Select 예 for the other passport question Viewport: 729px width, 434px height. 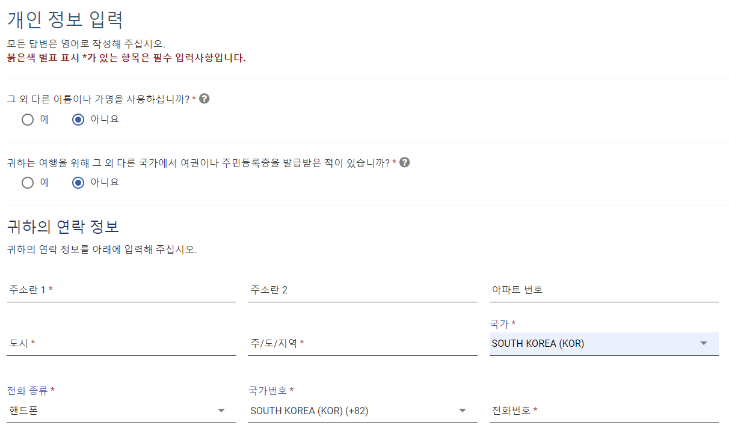28,183
